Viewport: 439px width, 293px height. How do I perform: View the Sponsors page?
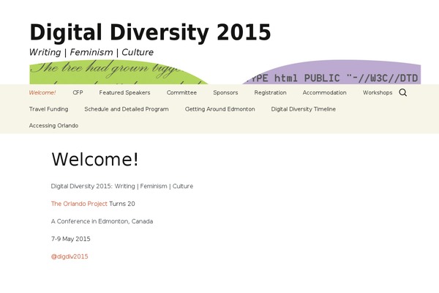(225, 92)
